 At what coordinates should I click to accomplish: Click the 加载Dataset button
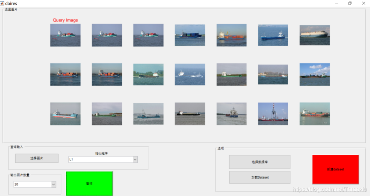[x=260, y=177]
